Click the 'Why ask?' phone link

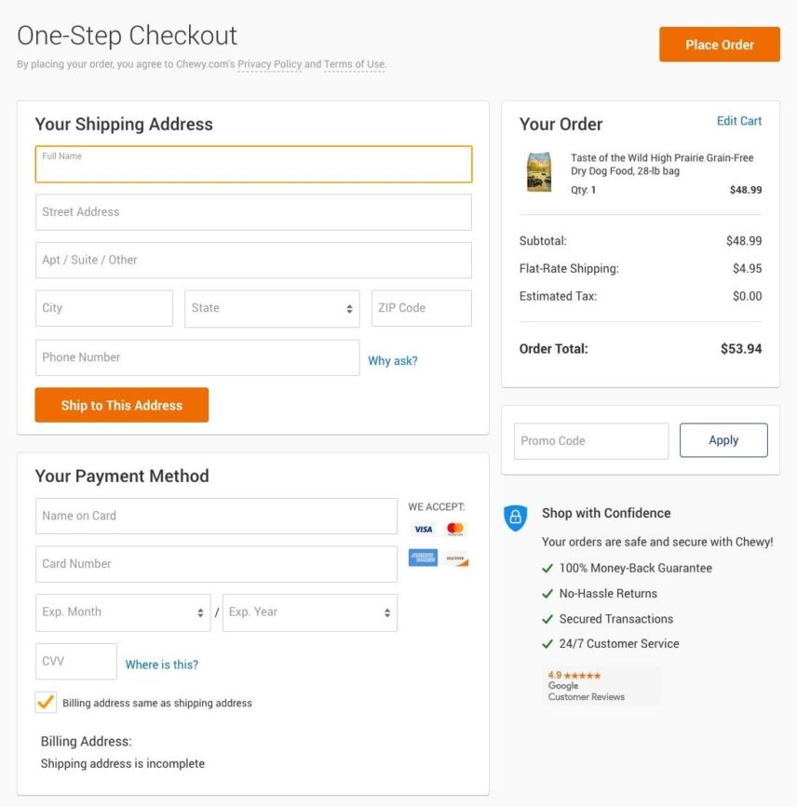393,361
